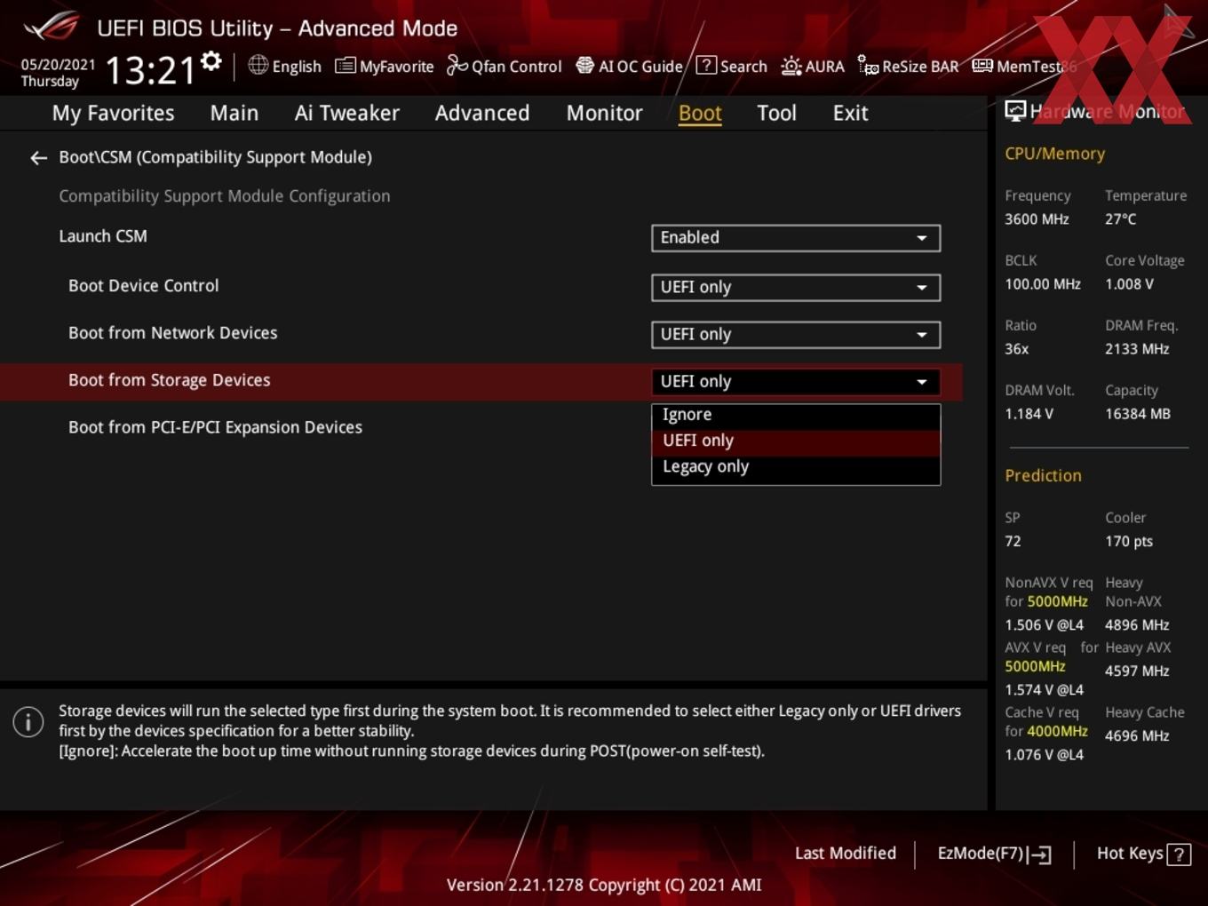
Task: Click Boot\CSM breadcrumb title
Action: point(215,157)
